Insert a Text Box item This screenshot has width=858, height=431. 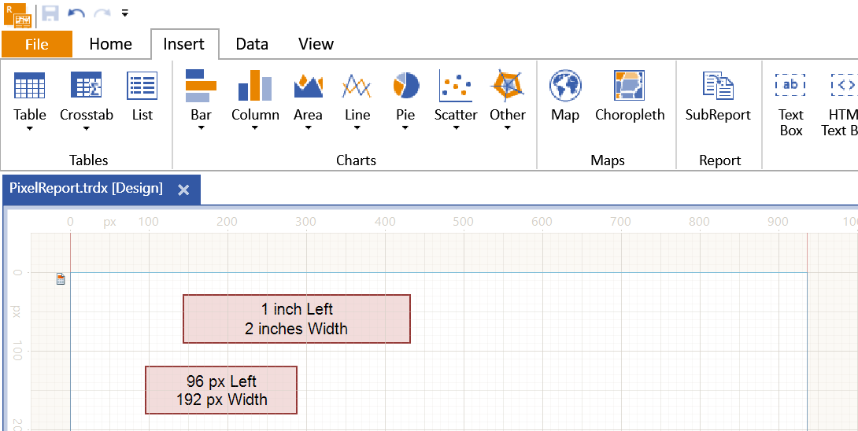790,104
